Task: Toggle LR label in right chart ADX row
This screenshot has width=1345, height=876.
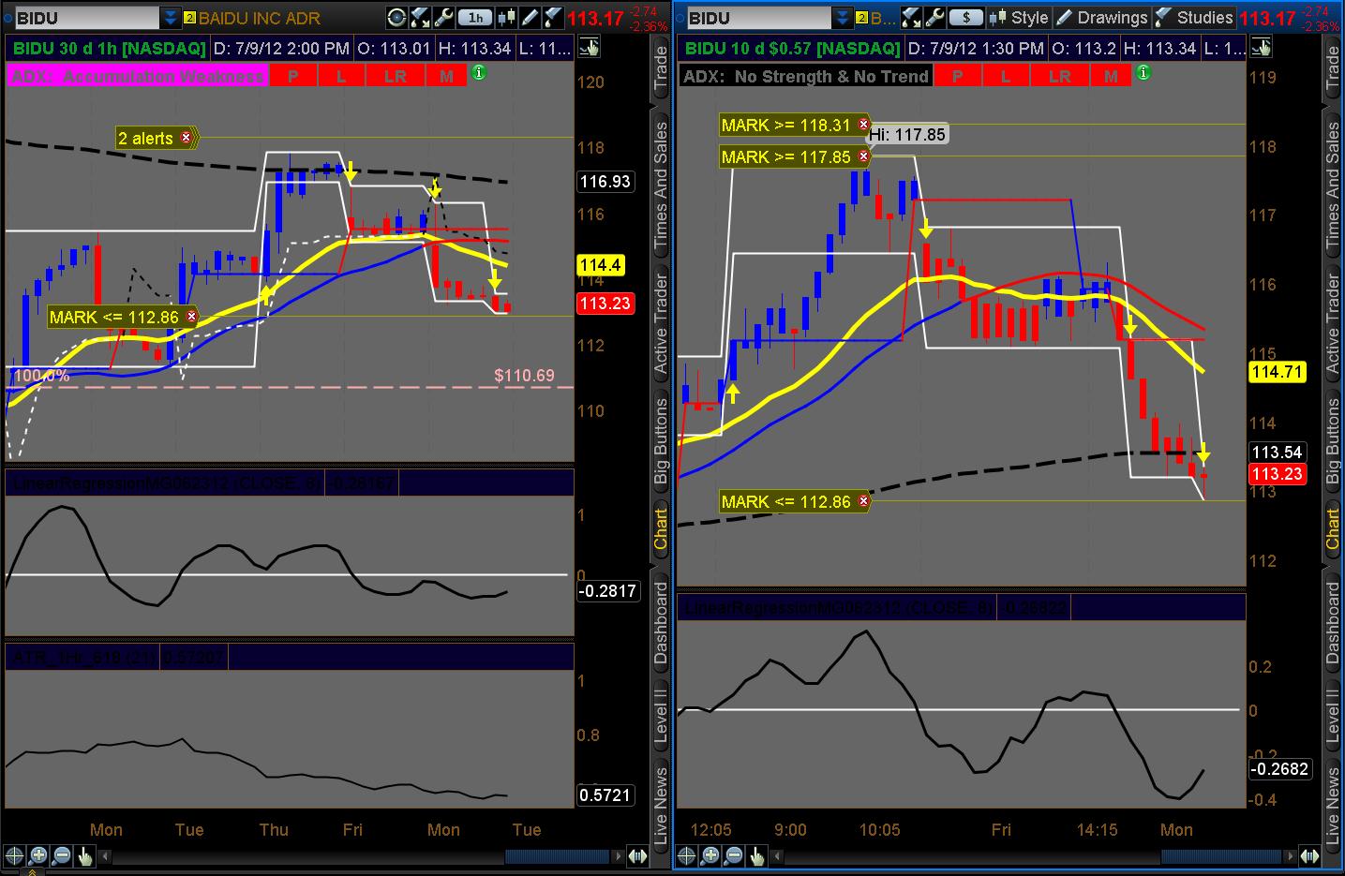Action: [x=1059, y=77]
